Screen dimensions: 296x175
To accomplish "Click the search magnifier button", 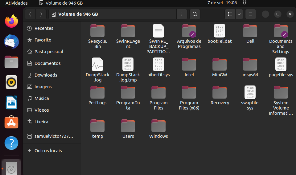I will click(195, 14).
